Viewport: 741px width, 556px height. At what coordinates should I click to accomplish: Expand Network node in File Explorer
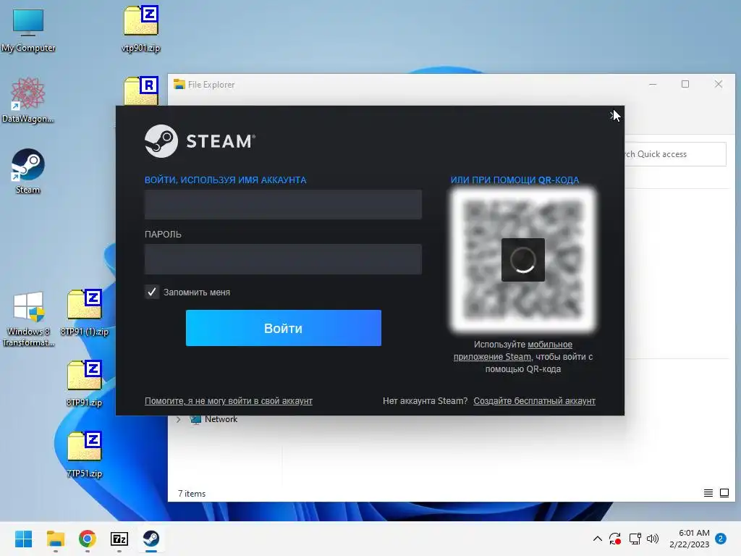coord(179,419)
